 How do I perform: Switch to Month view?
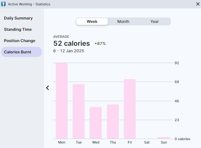tap(123, 21)
